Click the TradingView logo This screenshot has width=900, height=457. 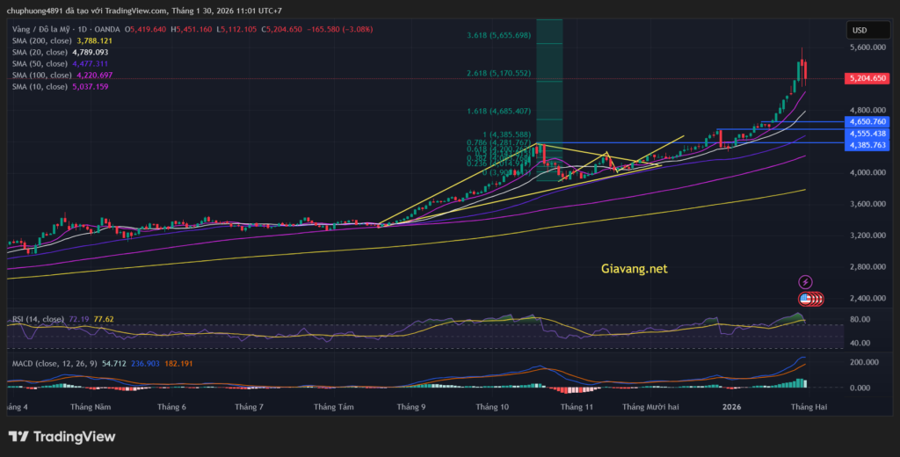click(62, 437)
